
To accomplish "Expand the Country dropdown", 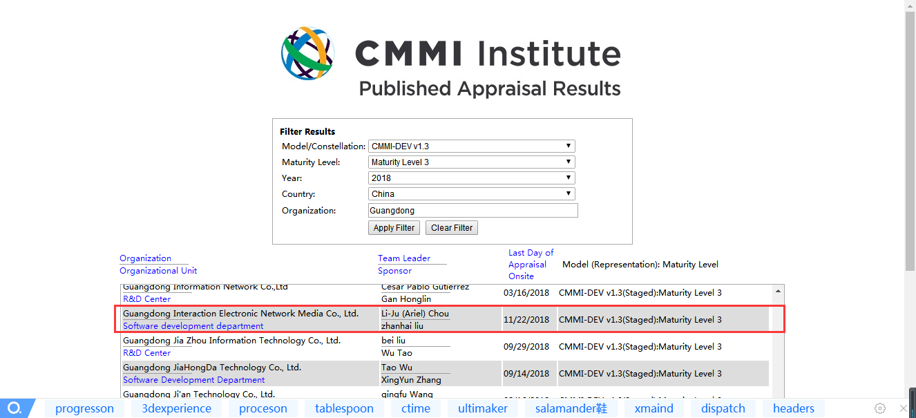I will click(x=471, y=194).
